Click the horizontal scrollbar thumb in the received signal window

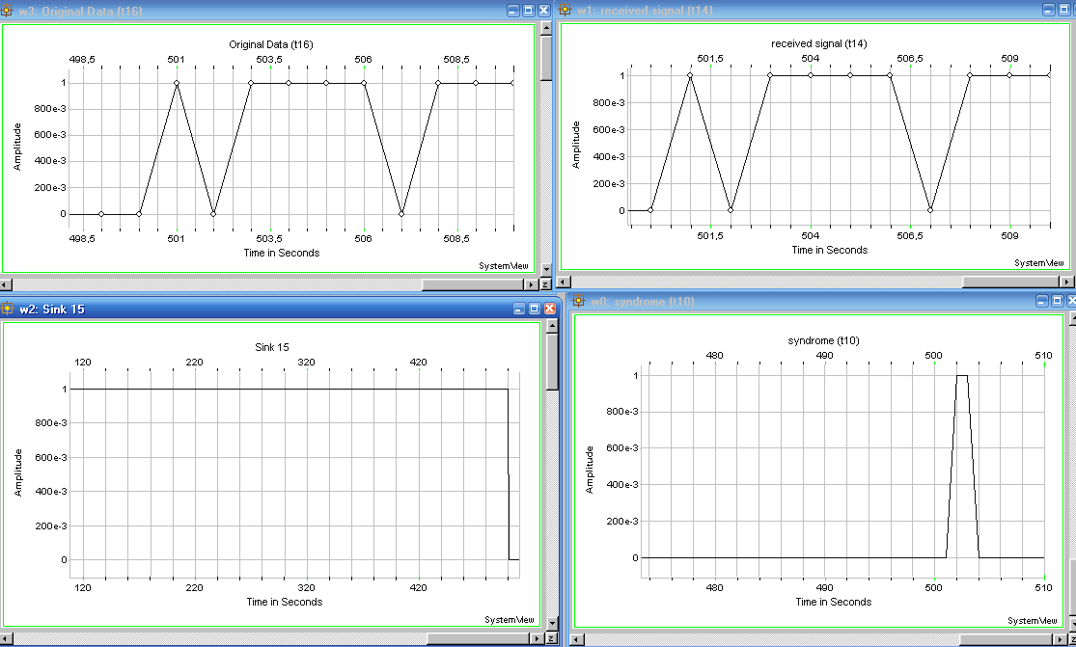pyautogui.click(x=1011, y=282)
